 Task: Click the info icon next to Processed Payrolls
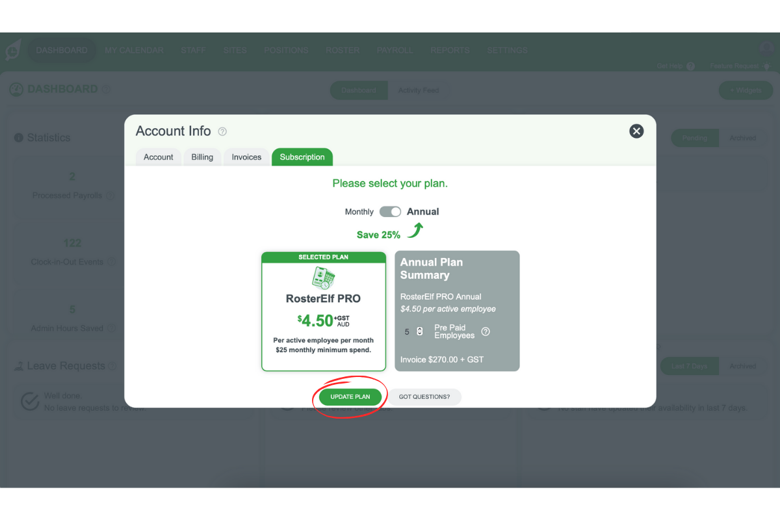coord(110,195)
